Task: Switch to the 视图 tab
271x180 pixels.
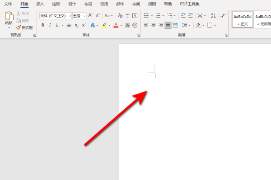Action: (152, 4)
